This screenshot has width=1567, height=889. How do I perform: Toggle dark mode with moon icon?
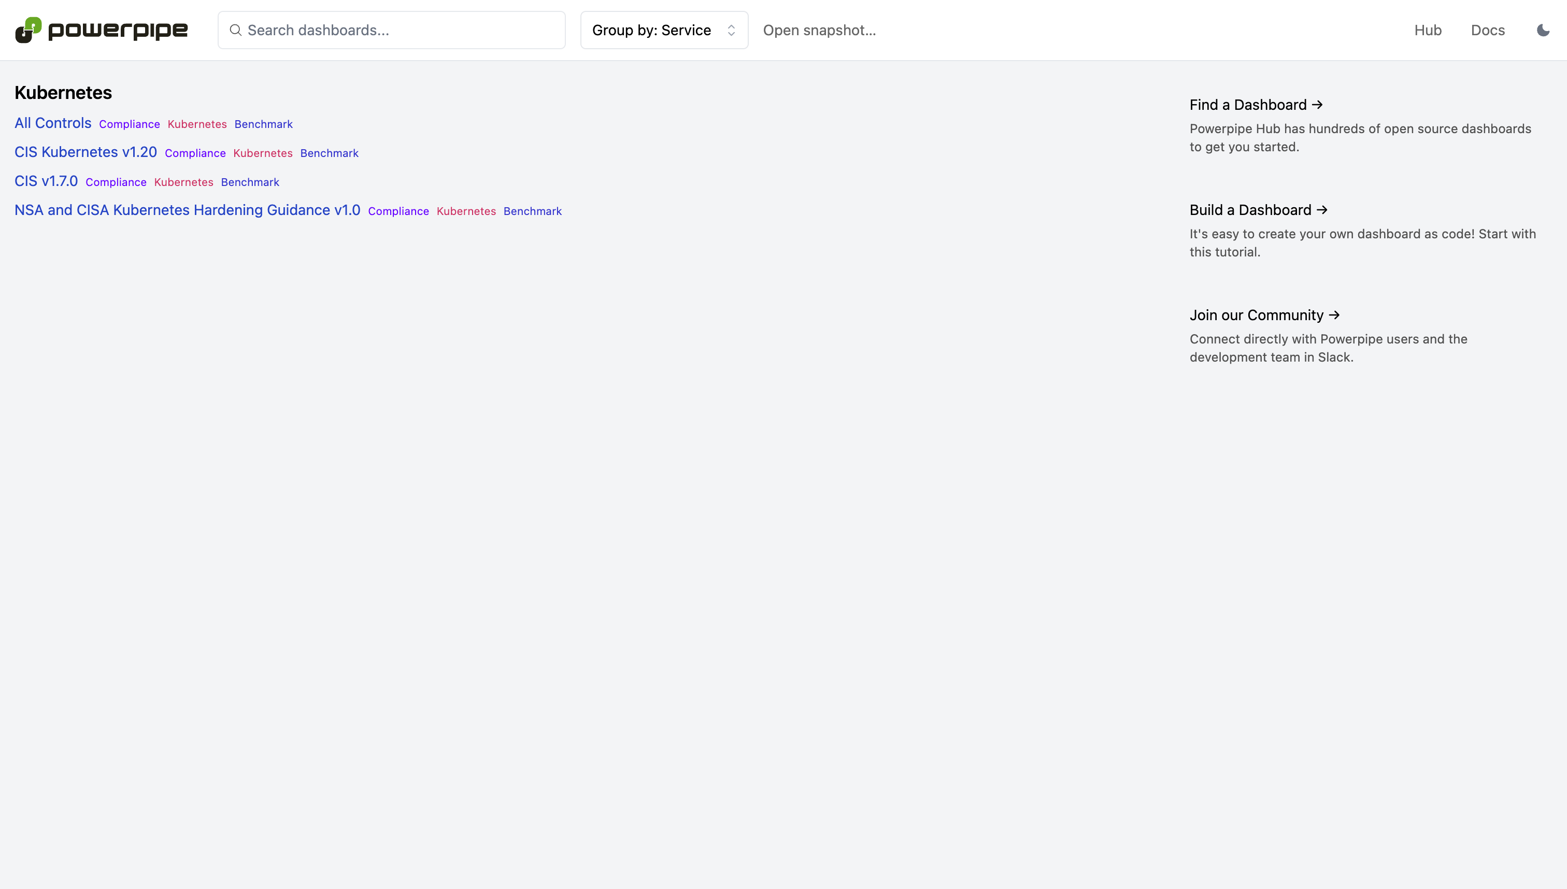1543,30
